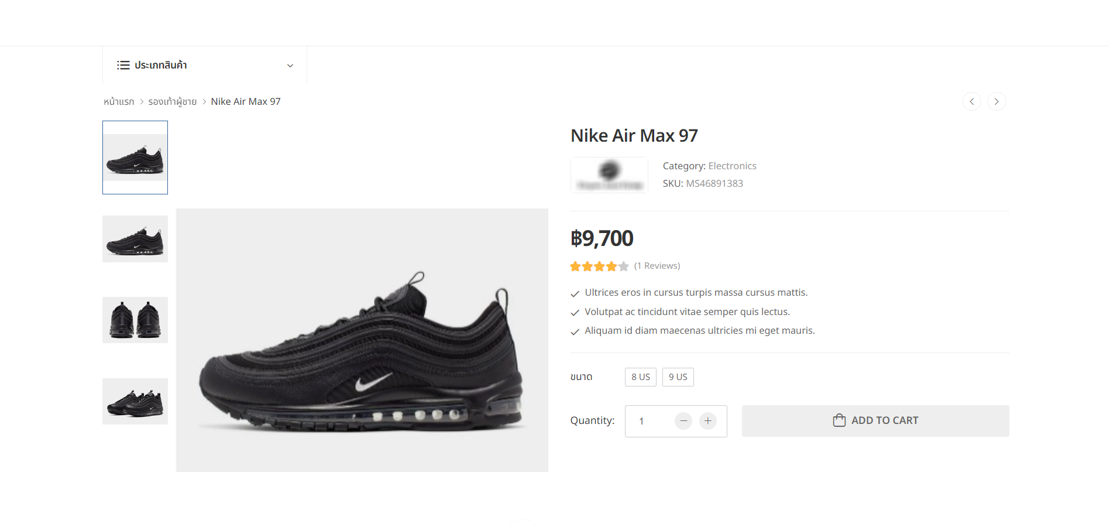Select the 9 US size option
This screenshot has width=1110, height=527.
coord(678,377)
